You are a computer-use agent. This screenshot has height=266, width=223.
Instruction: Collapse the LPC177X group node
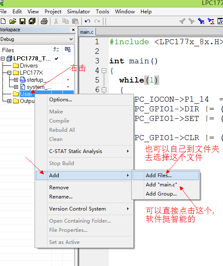point(9,73)
